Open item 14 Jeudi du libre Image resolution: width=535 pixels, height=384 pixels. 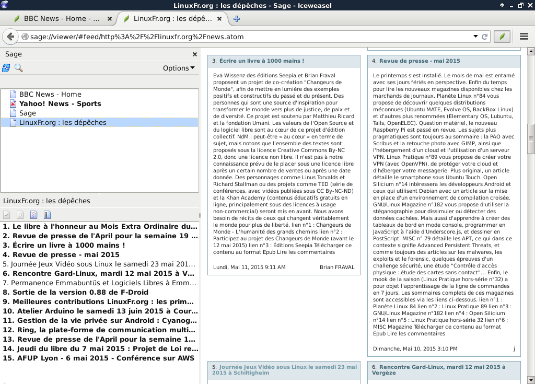click(x=100, y=348)
